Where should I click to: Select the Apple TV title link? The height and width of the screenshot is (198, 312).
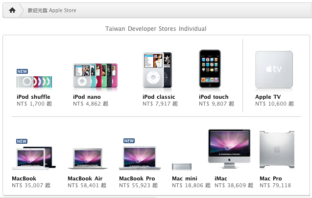[x=268, y=97]
